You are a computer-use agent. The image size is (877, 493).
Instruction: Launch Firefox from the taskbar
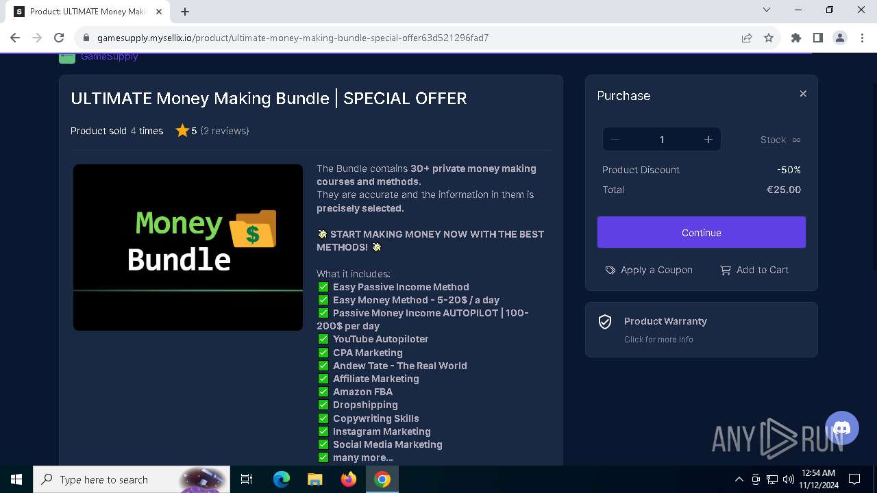[349, 479]
